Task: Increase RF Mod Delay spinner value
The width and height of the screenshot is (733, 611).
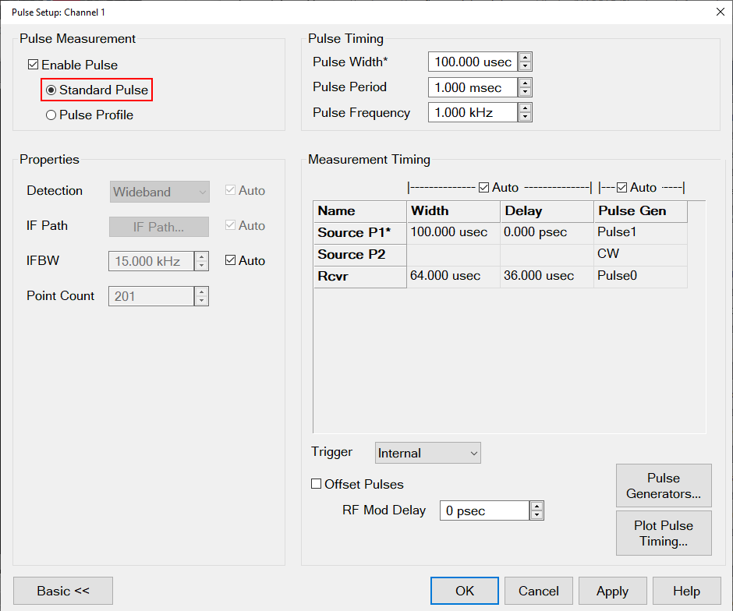Action: [x=536, y=506]
